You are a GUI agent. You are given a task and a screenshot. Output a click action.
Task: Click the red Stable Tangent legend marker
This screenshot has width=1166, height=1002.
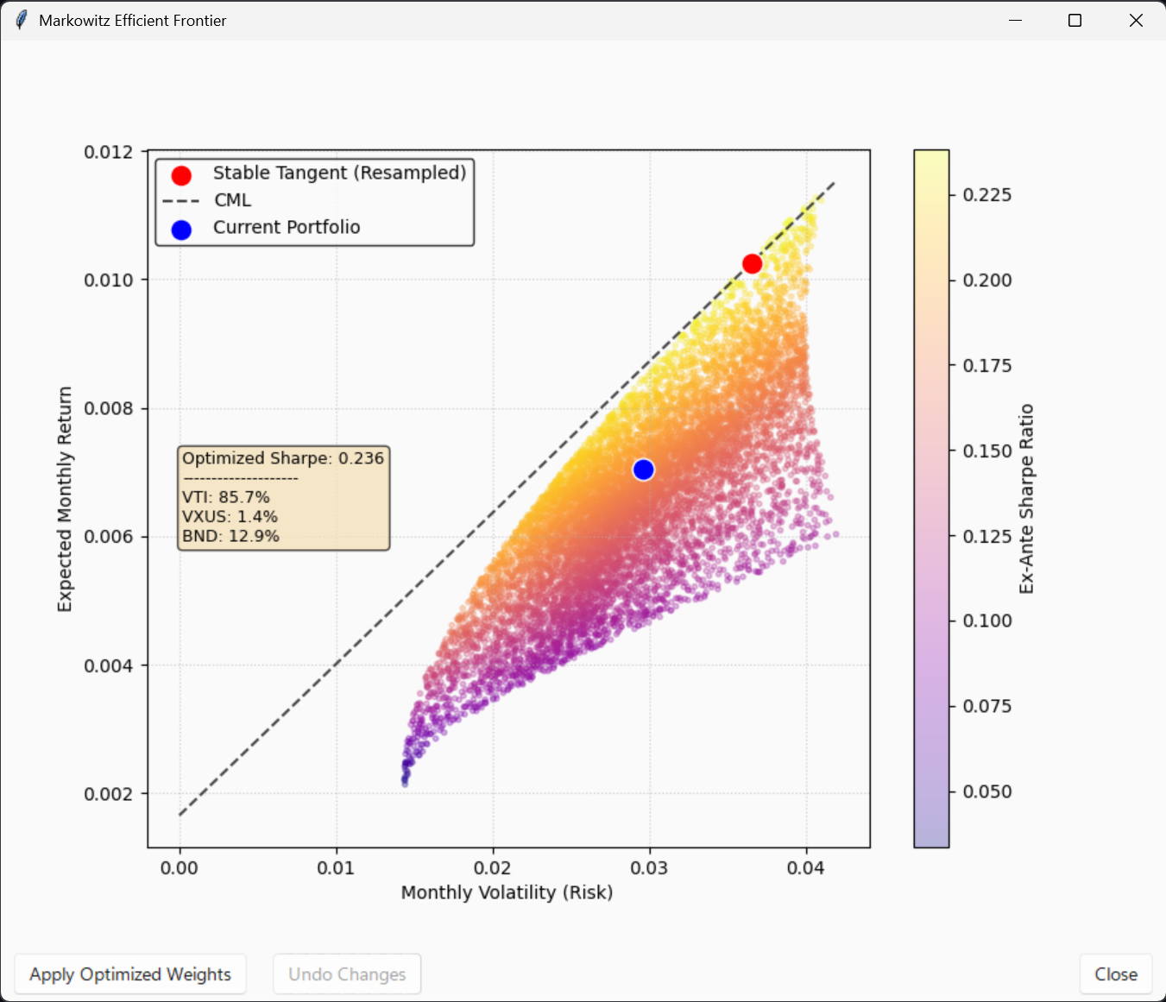tap(181, 176)
